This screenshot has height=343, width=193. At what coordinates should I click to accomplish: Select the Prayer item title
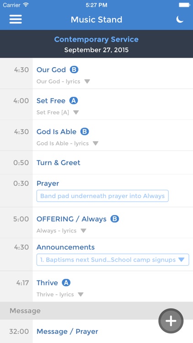[x=48, y=183]
